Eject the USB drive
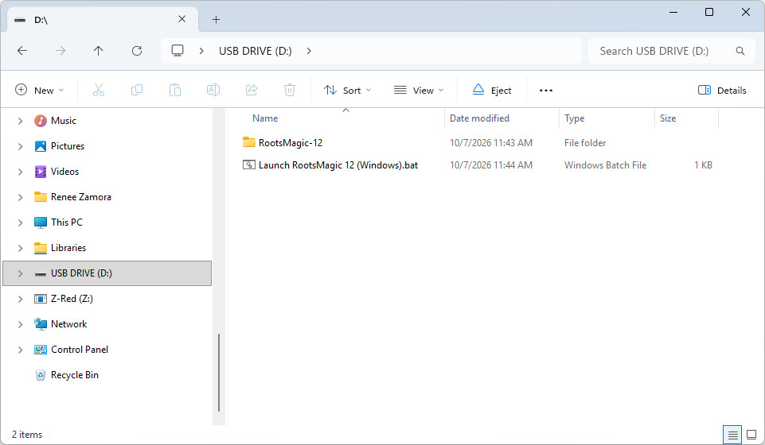This screenshot has height=445, width=765. 492,90
